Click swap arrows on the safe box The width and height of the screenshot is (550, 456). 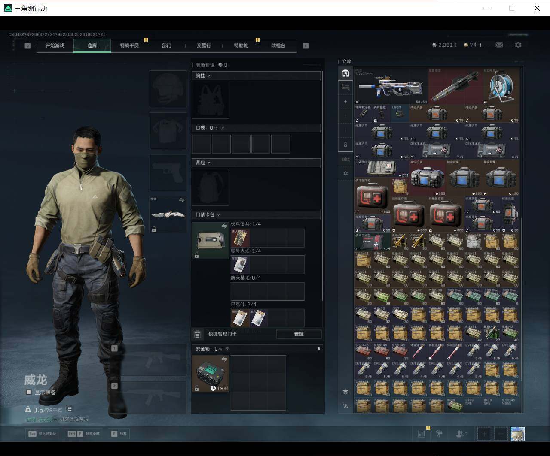[224, 359]
